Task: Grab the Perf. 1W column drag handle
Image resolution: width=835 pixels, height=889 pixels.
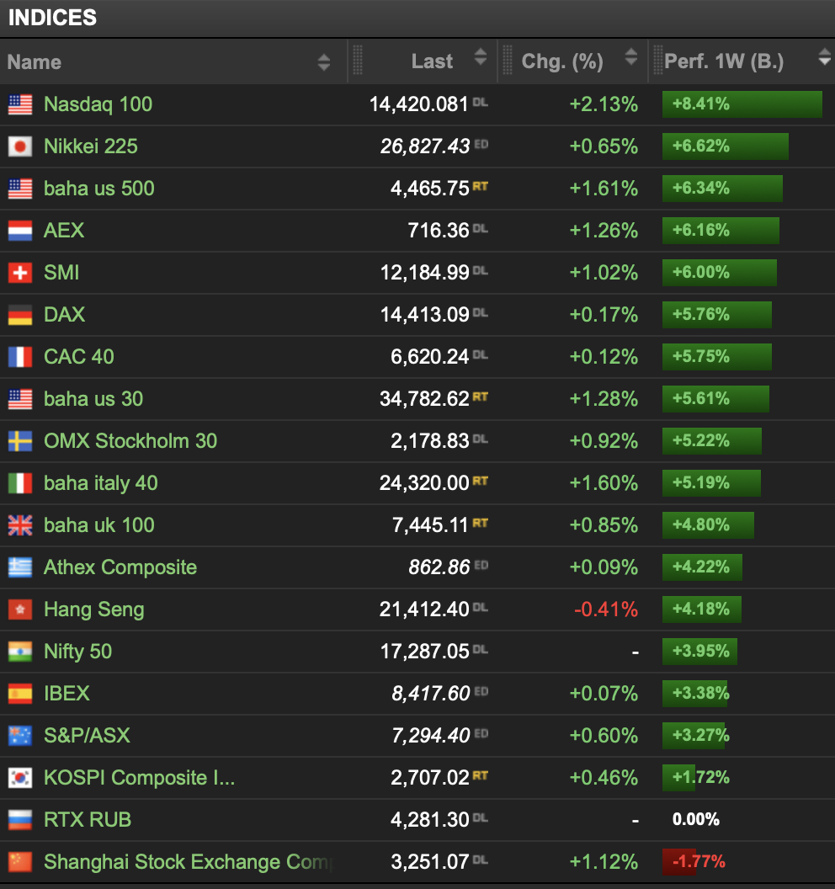Action: click(x=657, y=60)
